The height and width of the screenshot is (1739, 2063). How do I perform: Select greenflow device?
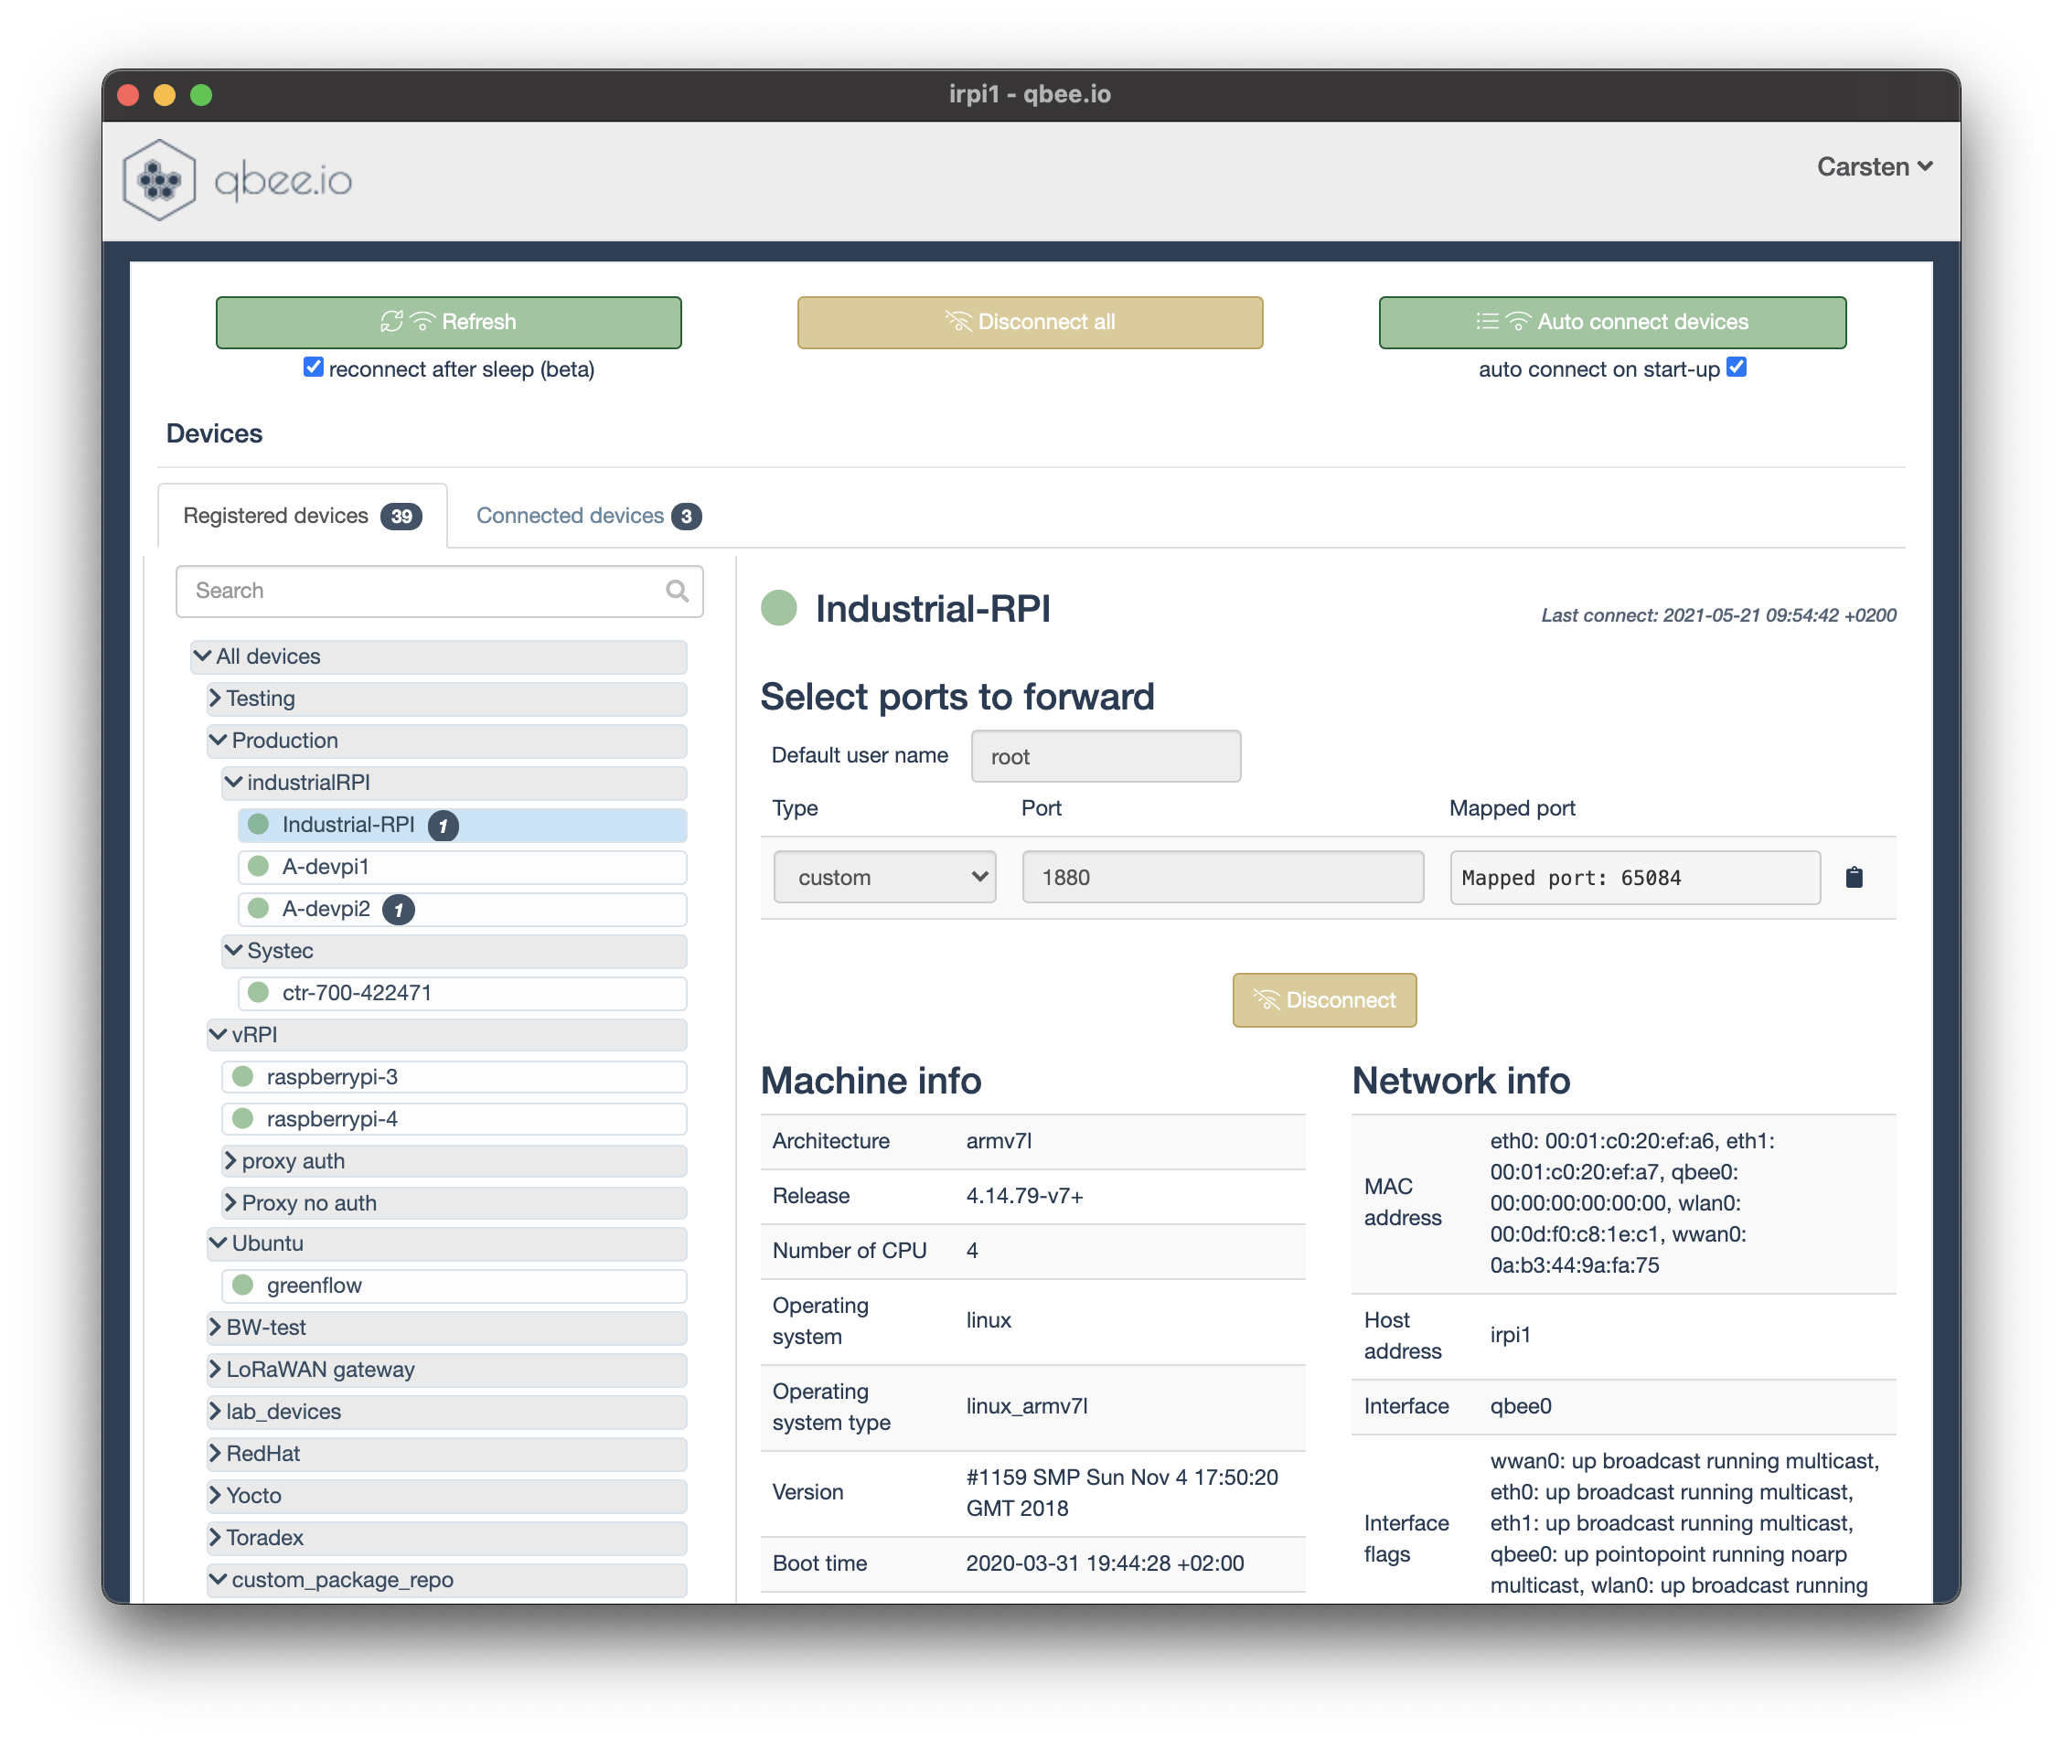pos(454,1286)
